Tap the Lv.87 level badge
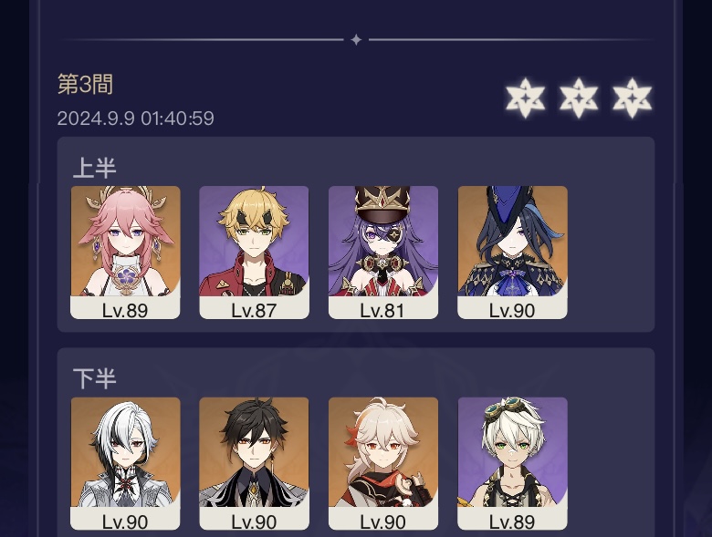The image size is (712, 537). (x=255, y=308)
